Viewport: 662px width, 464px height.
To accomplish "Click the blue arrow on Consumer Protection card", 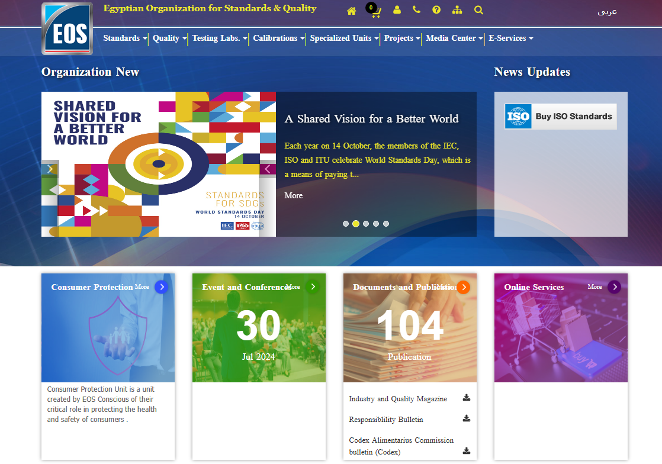I will (162, 287).
